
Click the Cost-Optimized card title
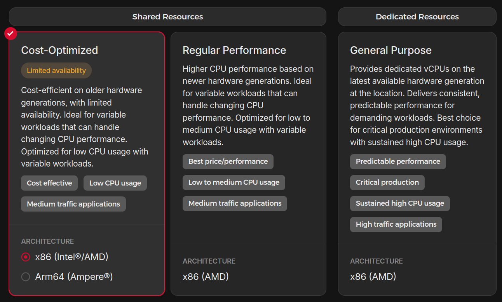(x=59, y=50)
